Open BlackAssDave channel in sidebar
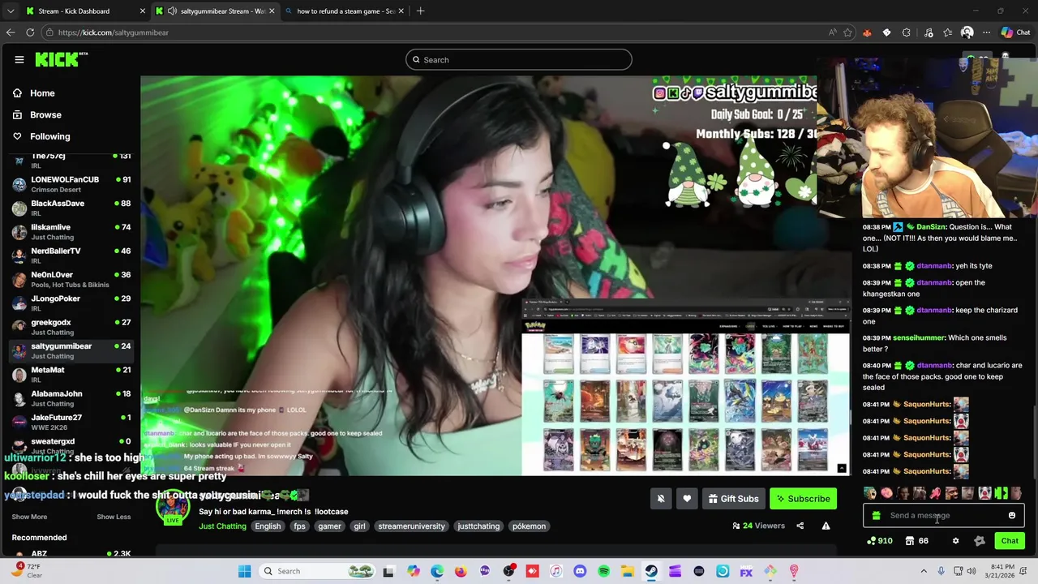1038x584 pixels. pos(71,208)
